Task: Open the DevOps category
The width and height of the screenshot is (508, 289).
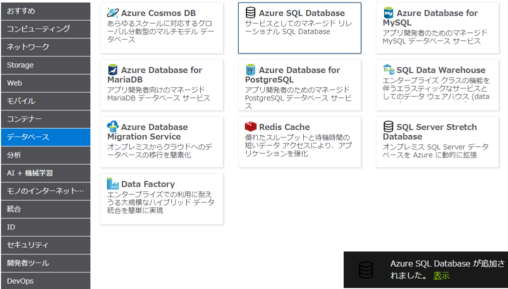Action: tap(45, 281)
